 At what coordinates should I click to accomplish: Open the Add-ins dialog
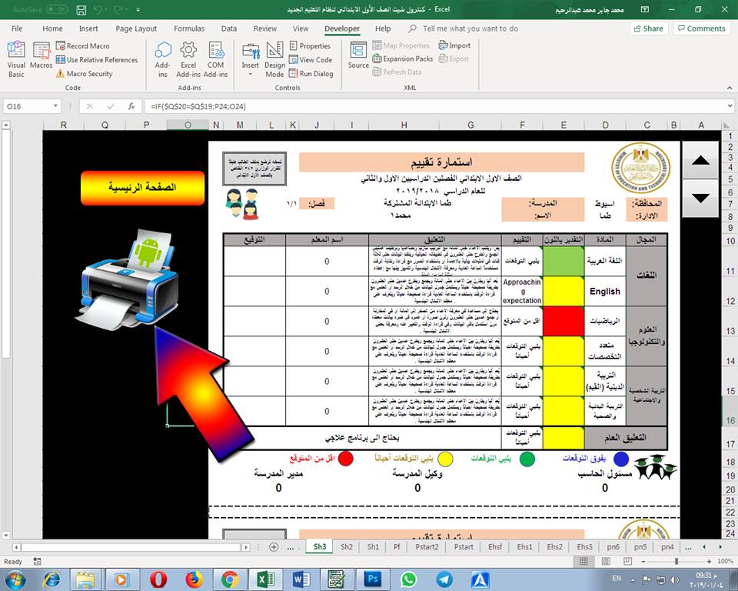tap(163, 59)
